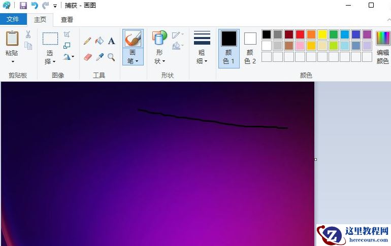Click the Copy icon in clipboard group
Image resolution: width=391 pixels, height=246 pixels.
click(28, 46)
